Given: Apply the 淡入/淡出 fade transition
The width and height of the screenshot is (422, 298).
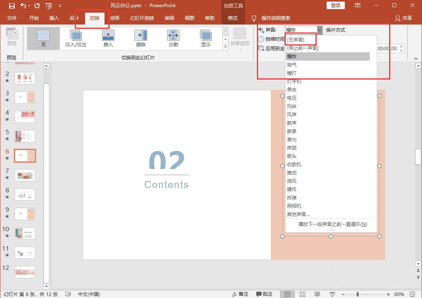Looking at the screenshot, I should tap(76, 38).
